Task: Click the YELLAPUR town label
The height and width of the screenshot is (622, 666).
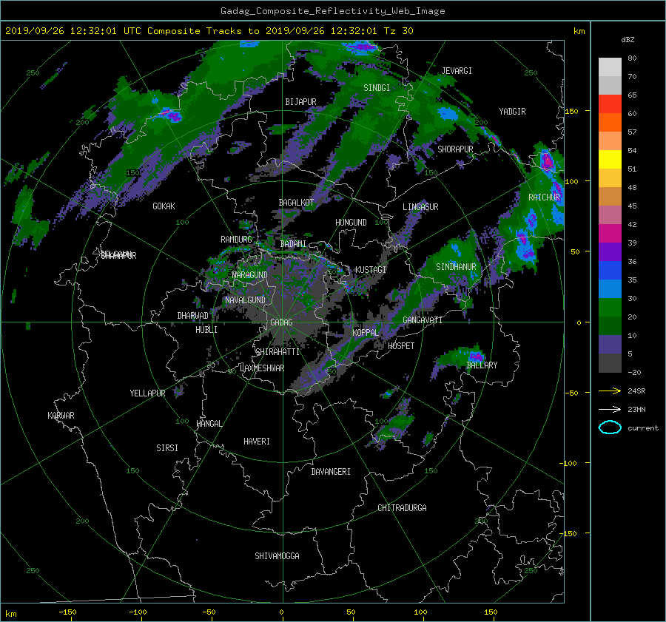Action: pos(147,393)
